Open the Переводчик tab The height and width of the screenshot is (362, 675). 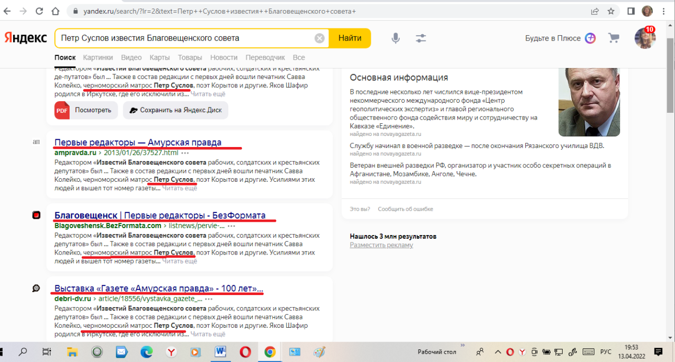[x=265, y=57]
